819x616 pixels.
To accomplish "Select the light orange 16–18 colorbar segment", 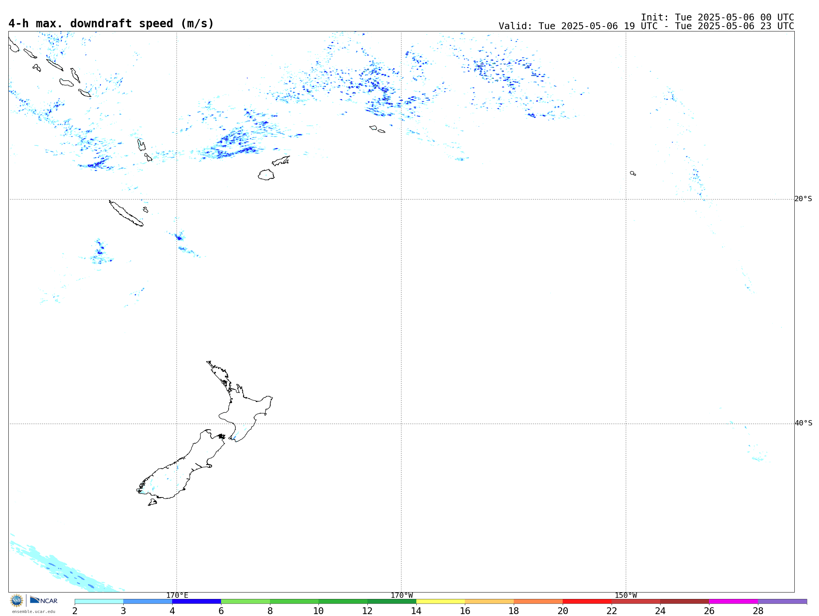I will pyautogui.click(x=490, y=601).
